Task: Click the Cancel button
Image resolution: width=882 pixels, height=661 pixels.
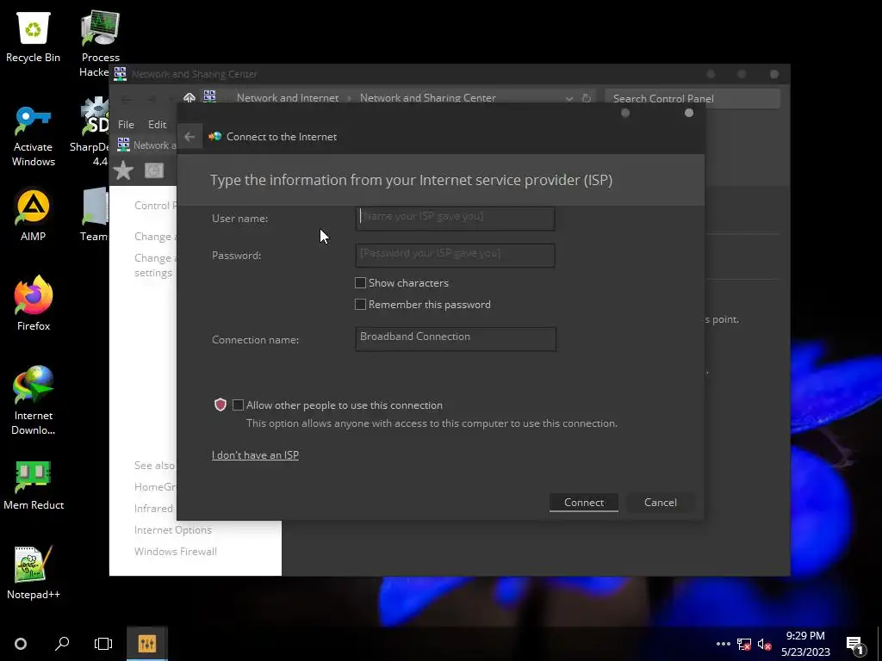Action: (x=661, y=502)
